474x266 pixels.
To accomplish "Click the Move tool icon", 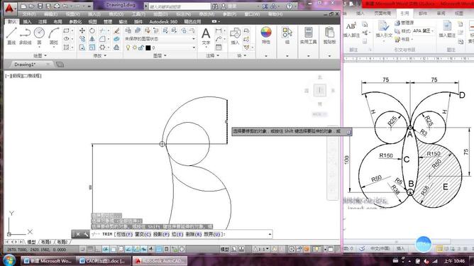I will coord(82,31).
